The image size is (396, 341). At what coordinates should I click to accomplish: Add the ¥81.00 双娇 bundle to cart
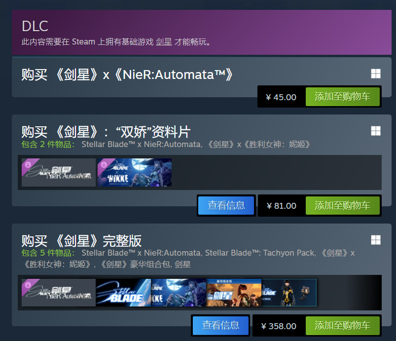pyautogui.click(x=342, y=205)
